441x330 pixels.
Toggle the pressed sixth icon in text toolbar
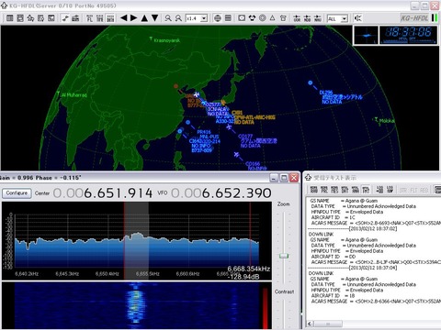[x=366, y=190]
